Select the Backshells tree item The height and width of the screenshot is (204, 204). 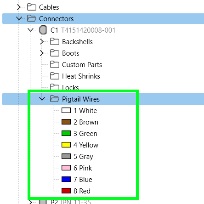pyautogui.click(x=77, y=42)
